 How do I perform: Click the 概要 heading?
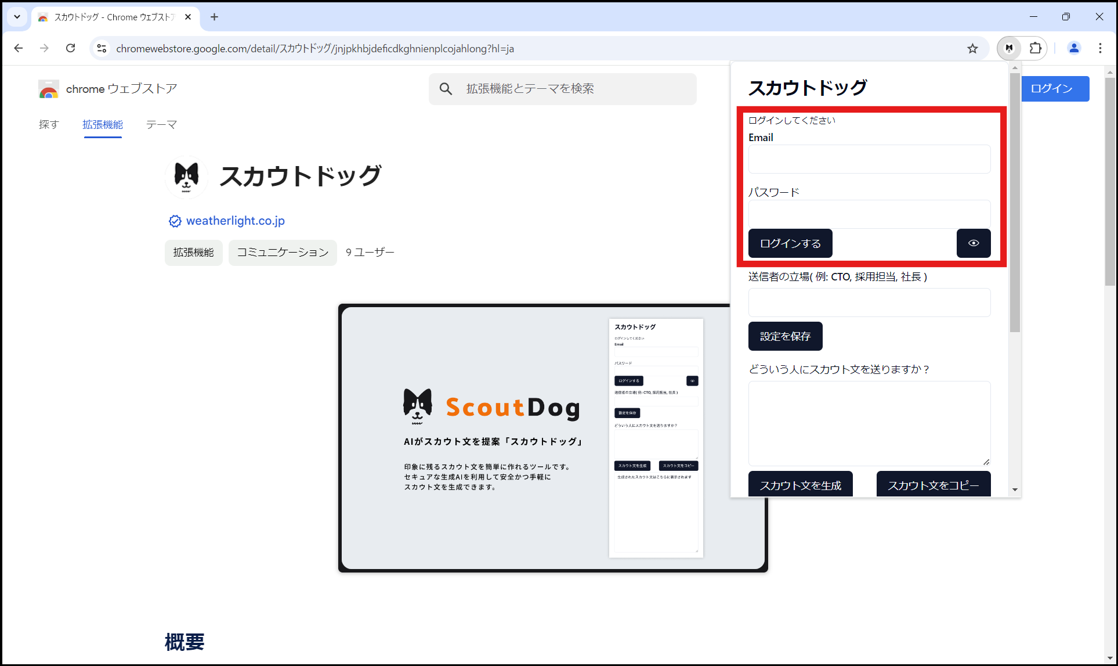184,642
